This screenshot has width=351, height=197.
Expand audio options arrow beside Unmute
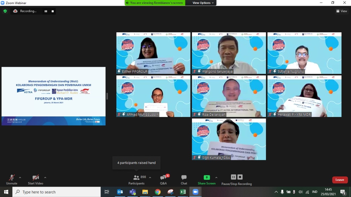click(20, 178)
